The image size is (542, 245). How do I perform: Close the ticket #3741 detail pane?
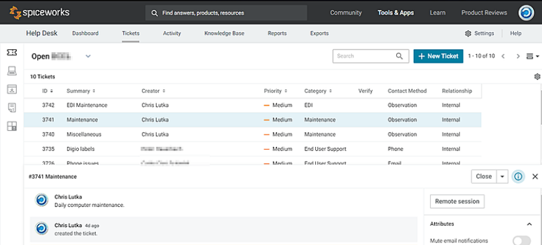(535, 176)
